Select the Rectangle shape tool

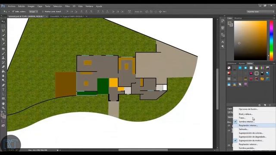[x=3, y=99]
